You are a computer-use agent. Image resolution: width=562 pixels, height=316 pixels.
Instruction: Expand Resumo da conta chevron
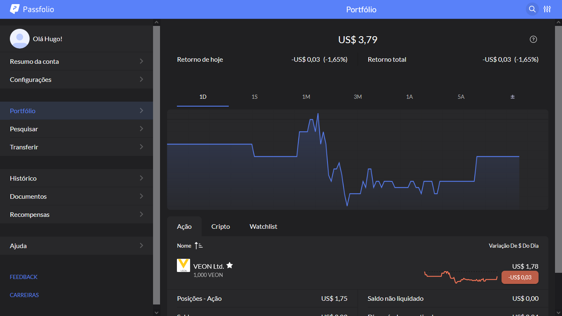tap(141, 61)
